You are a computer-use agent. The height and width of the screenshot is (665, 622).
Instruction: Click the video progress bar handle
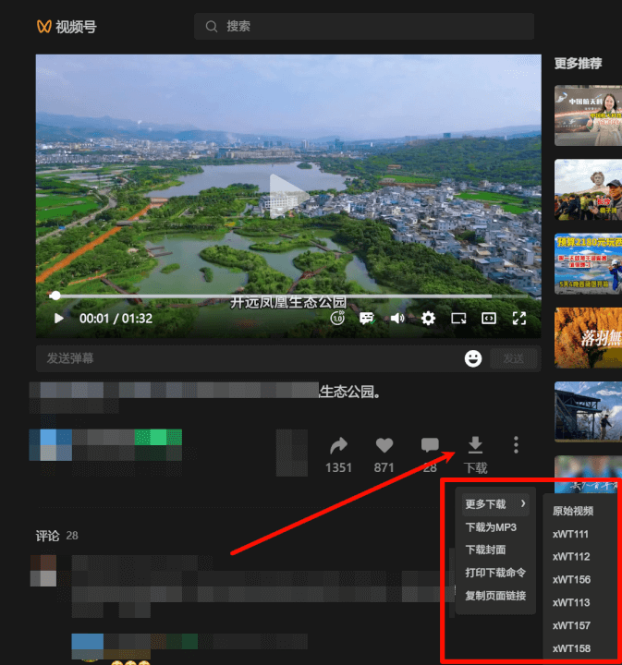coord(55,296)
